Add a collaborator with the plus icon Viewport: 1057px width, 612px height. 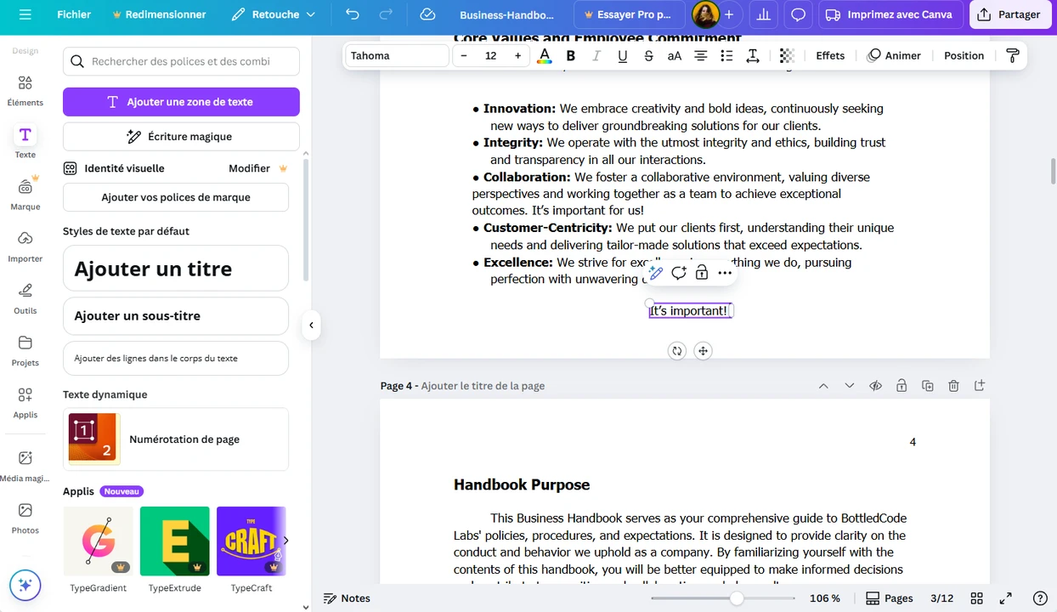[x=729, y=14]
